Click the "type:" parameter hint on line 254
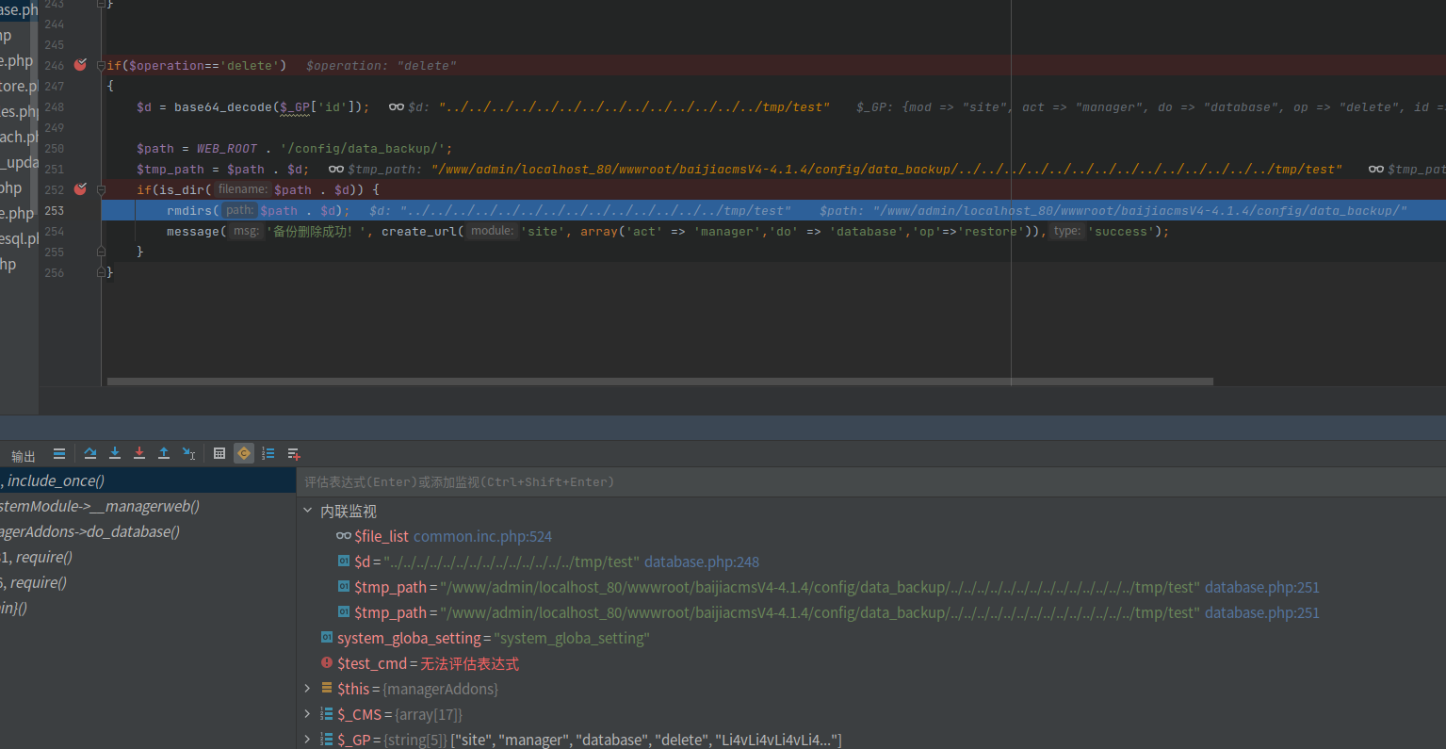This screenshot has height=749, width=1446. click(x=1067, y=231)
